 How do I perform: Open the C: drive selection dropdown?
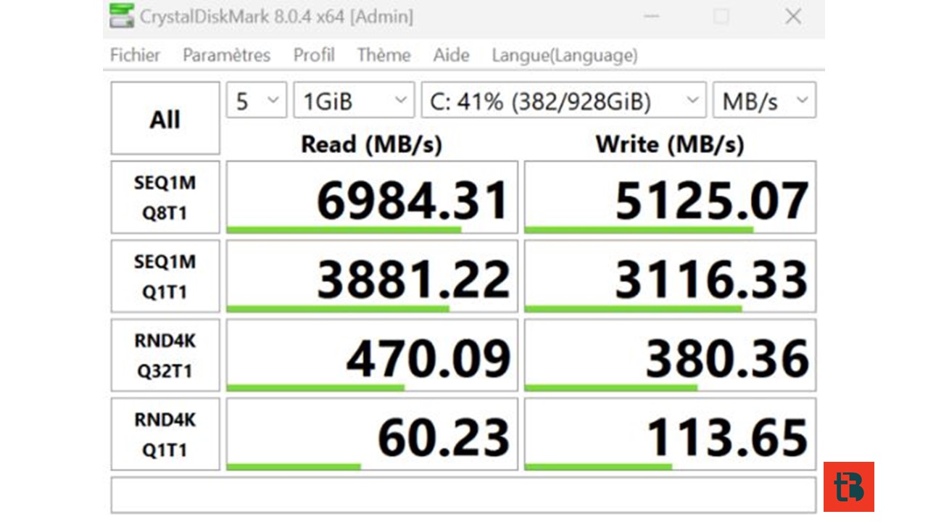click(x=563, y=100)
